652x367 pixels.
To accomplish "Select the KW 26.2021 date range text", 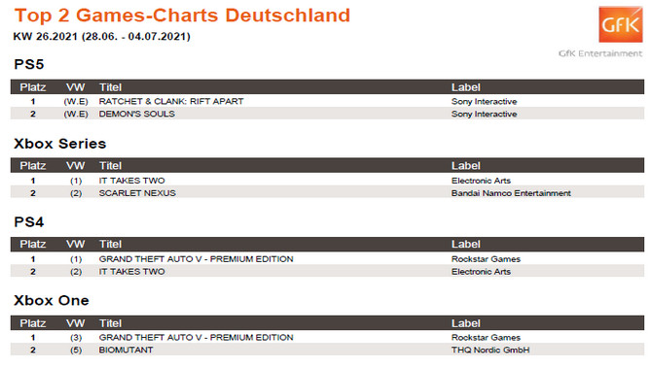I will click(102, 37).
